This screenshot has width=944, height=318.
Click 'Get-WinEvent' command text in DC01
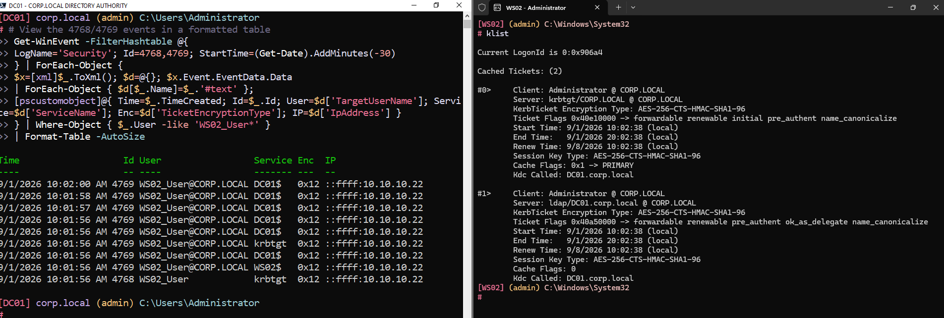pyautogui.click(x=46, y=42)
